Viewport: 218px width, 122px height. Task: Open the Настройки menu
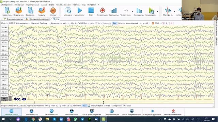[92, 5]
